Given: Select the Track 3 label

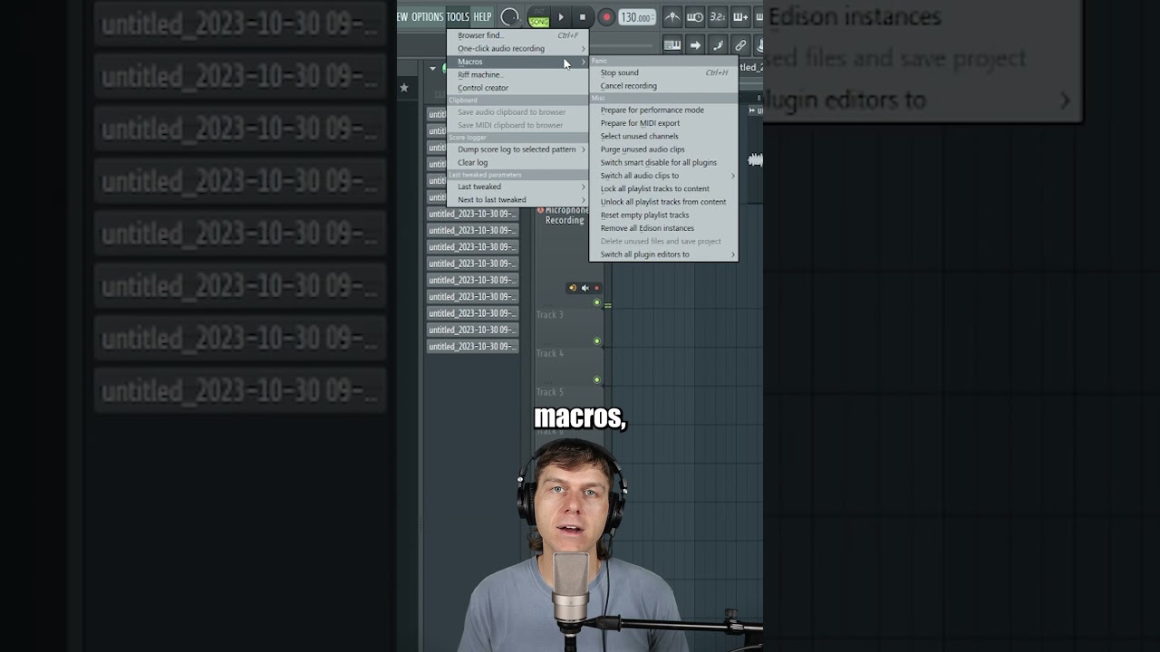Looking at the screenshot, I should (549, 315).
